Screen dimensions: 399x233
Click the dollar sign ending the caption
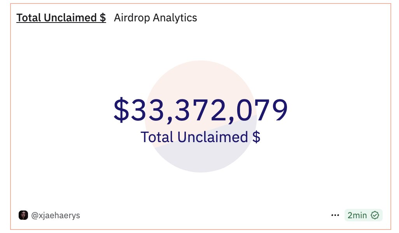[257, 137]
